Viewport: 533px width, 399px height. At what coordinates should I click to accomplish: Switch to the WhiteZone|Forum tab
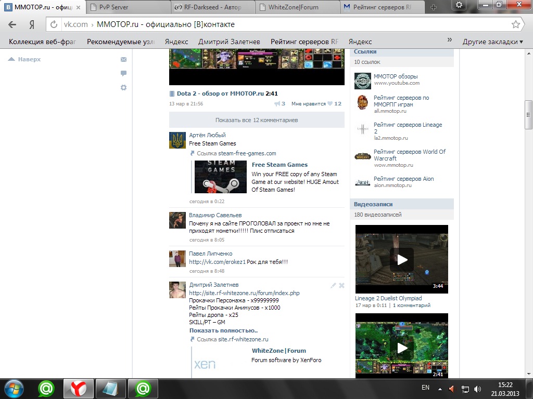click(x=297, y=7)
